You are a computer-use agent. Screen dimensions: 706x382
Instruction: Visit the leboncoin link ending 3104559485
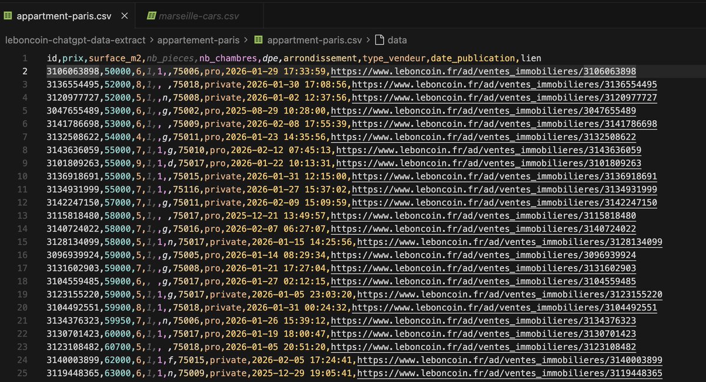[x=484, y=281]
